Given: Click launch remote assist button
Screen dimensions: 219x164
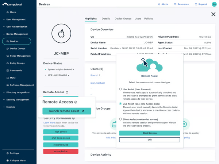Looking at the screenshot, I should pos(67,111).
